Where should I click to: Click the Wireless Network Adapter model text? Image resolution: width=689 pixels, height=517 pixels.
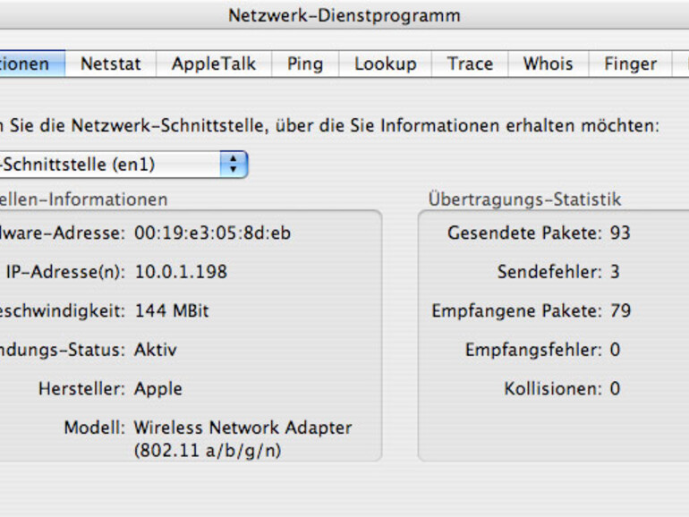click(x=242, y=428)
